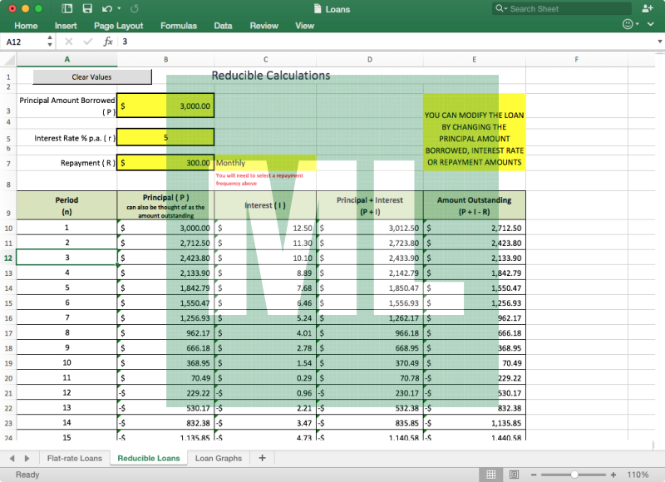Image resolution: width=665 pixels, height=482 pixels.
Task: Open the Formulas ribbon tab
Action: point(178,26)
